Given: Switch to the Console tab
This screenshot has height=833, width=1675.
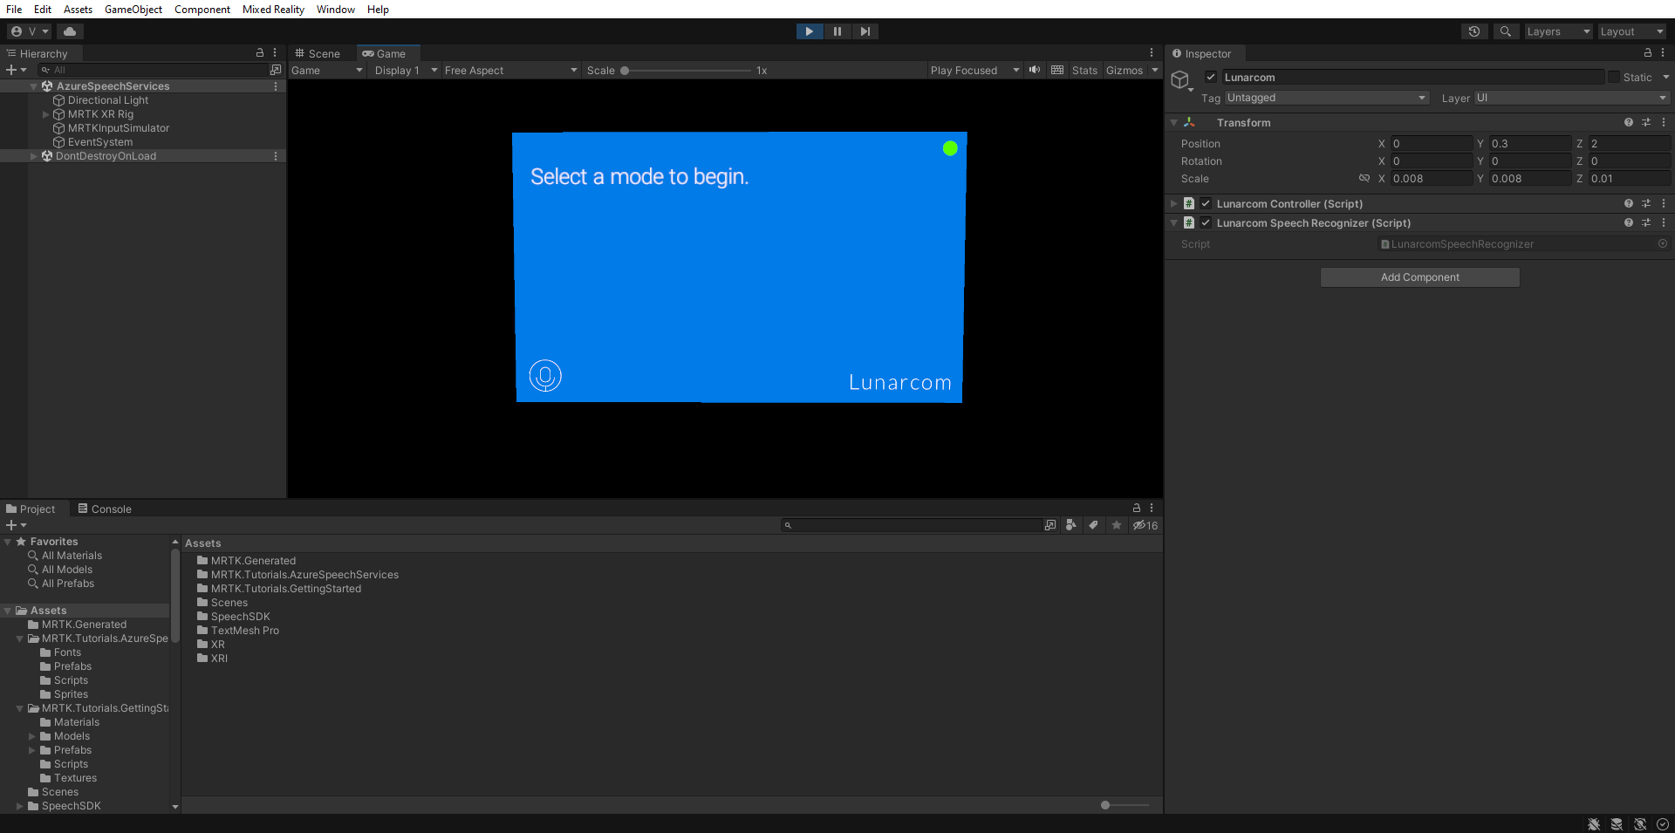Looking at the screenshot, I should pyautogui.click(x=105, y=509).
